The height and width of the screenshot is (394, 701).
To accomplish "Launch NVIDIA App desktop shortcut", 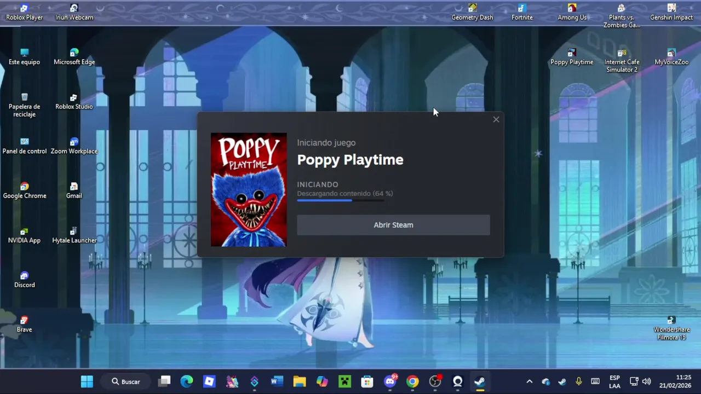I will [x=24, y=235].
